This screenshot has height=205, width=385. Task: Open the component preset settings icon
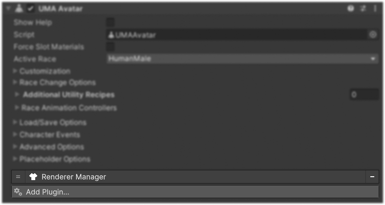tap(363, 9)
